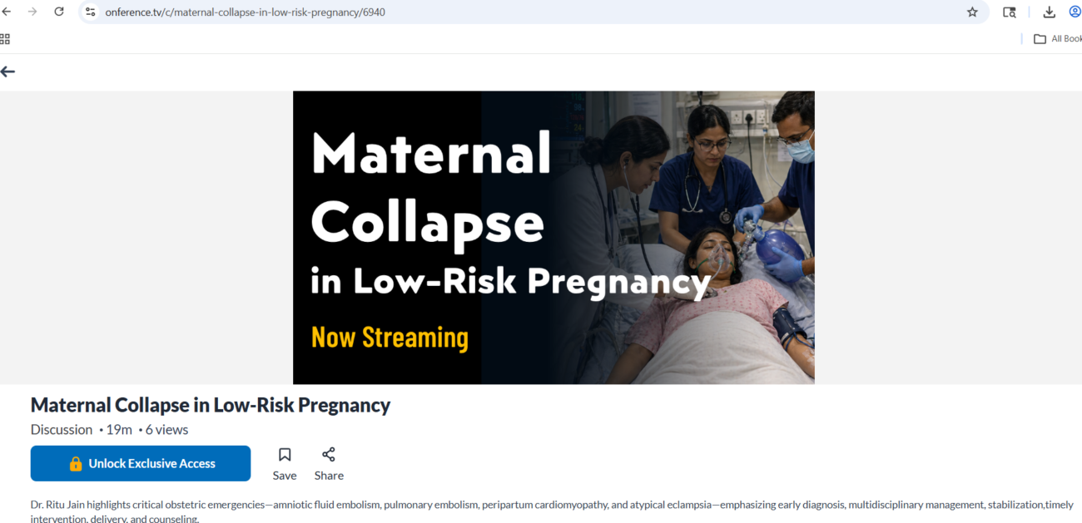The width and height of the screenshot is (1082, 523).
Task: Open the tab search icon in toolbar
Action: tap(1009, 12)
